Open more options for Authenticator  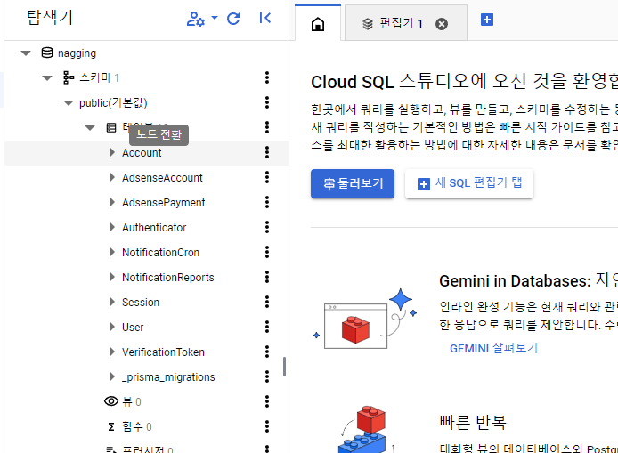pos(267,227)
